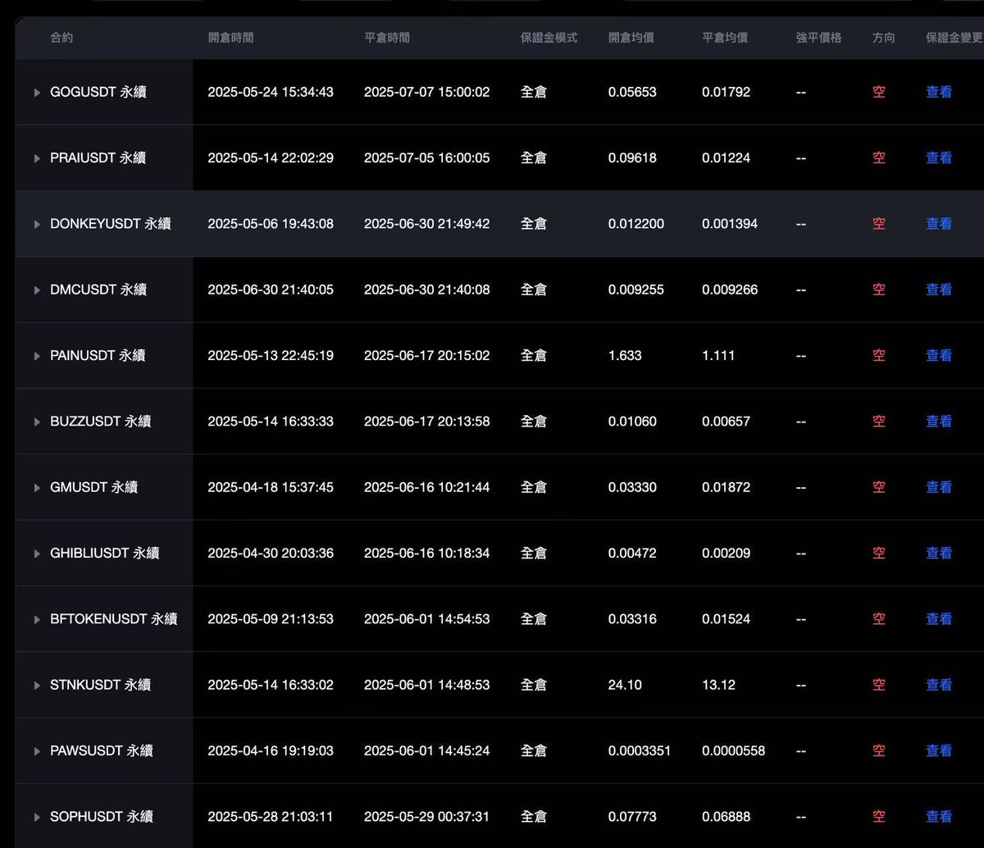Click open time 2025-06-30 21:40:05

coord(271,290)
